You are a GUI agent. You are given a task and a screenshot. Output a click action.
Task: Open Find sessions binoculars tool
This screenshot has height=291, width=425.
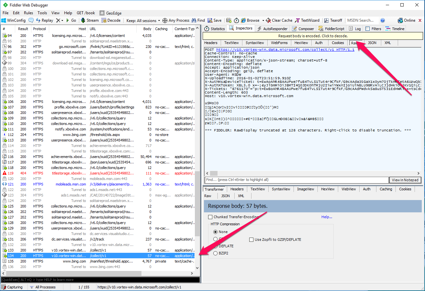coord(198,20)
